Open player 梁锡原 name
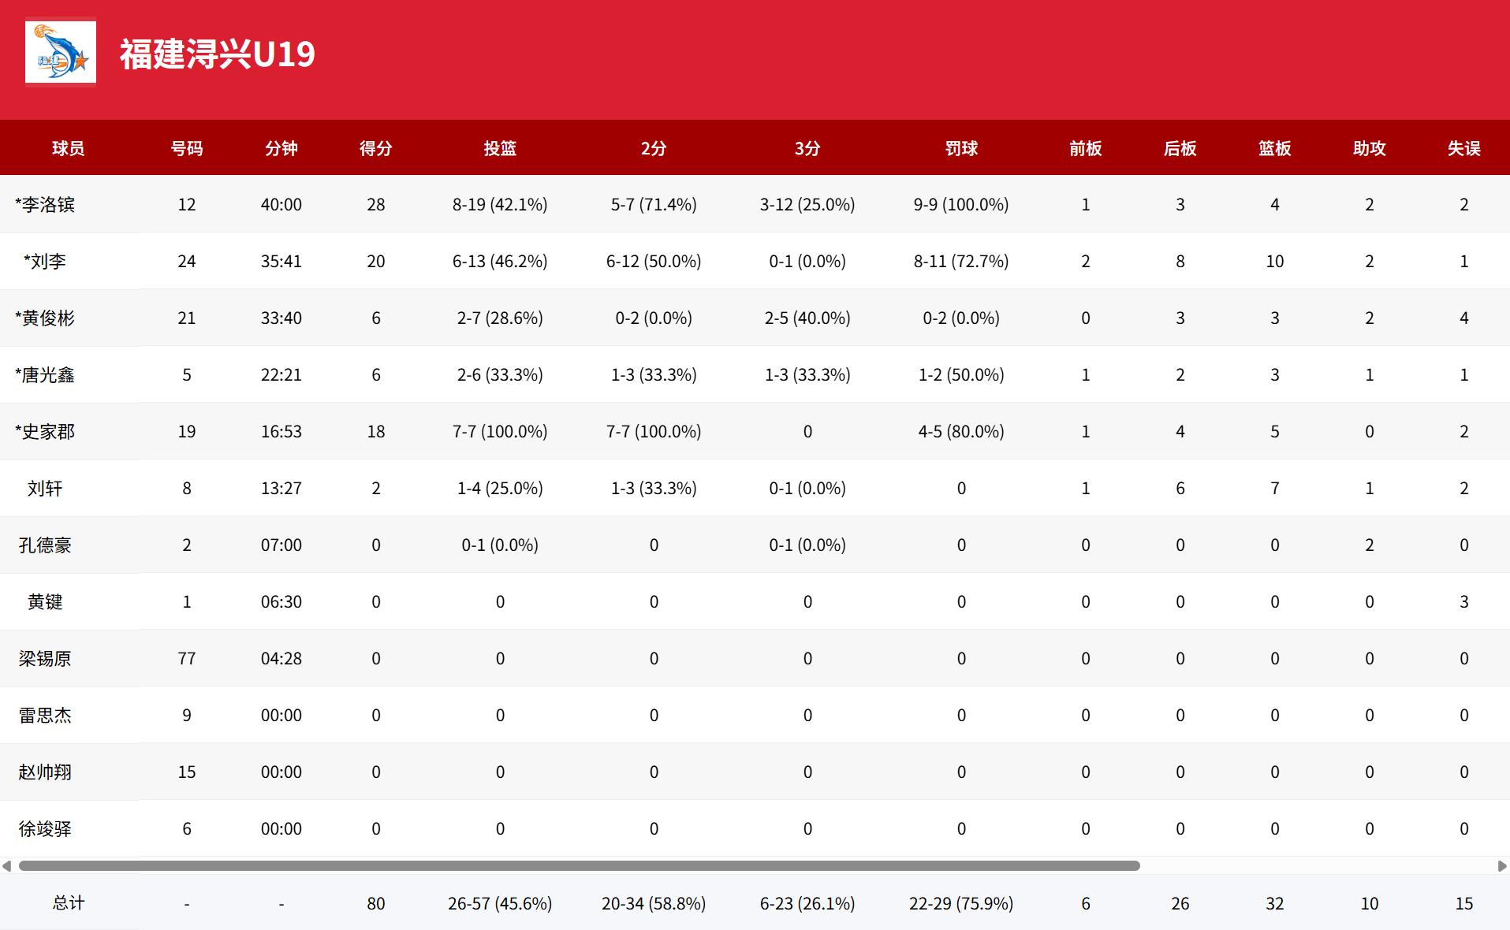This screenshot has width=1510, height=930. pyautogui.click(x=45, y=658)
